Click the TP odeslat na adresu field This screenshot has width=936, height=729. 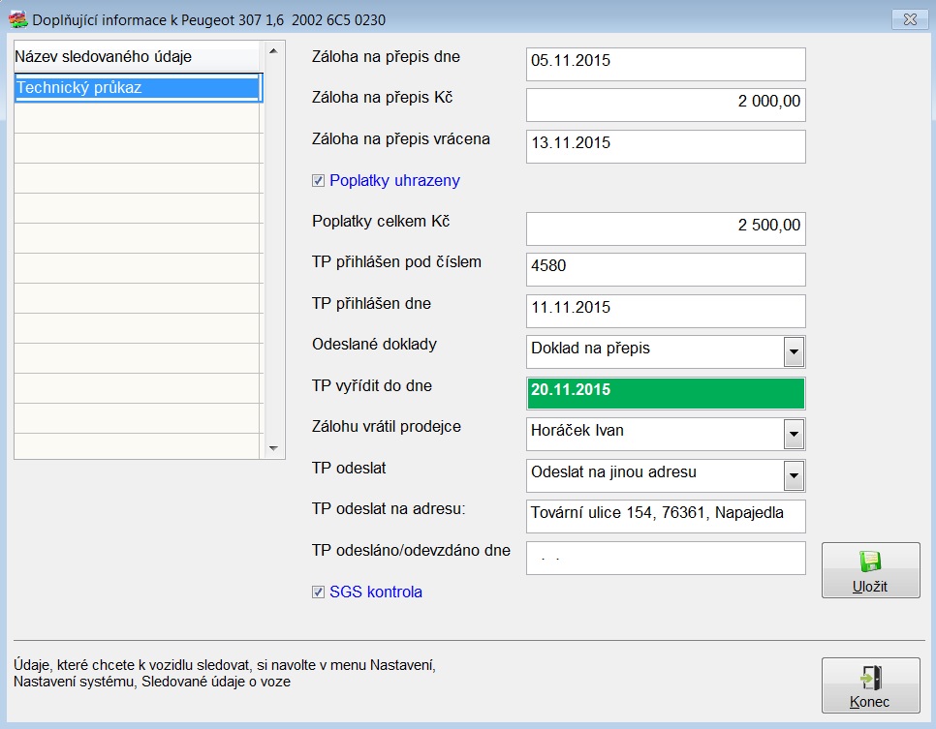tap(666, 516)
